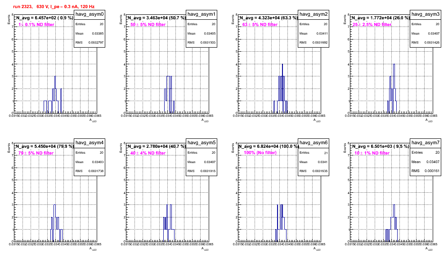This screenshot has height=257, width=448.
Task: Select the havg_asym3 stats box title
Action: pyautogui.click(x=426, y=14)
